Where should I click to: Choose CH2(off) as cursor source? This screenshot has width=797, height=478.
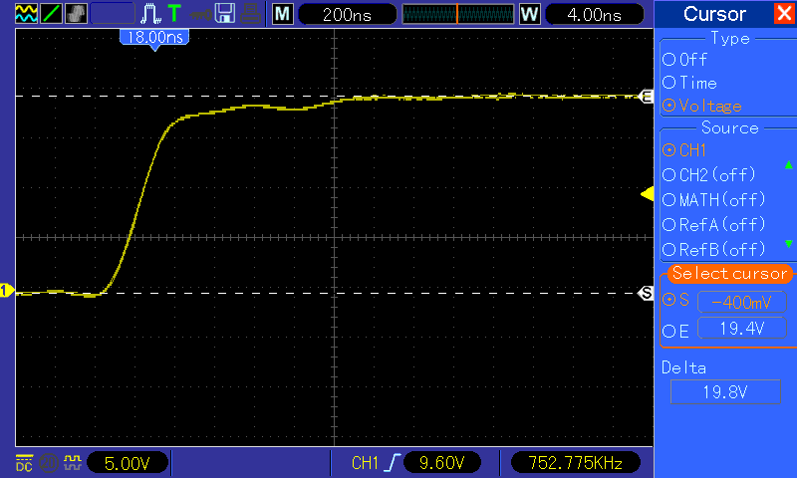709,174
